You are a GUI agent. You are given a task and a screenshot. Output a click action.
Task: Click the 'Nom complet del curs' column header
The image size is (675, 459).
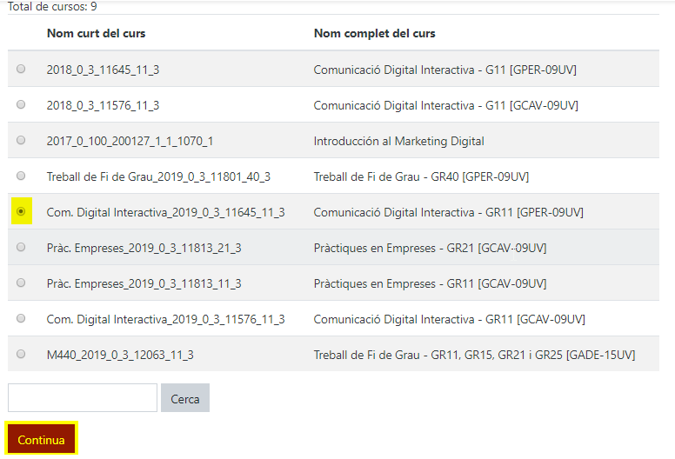374,34
